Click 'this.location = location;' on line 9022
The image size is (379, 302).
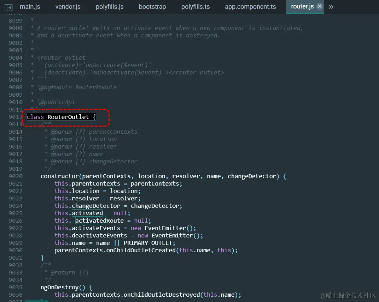[98, 191]
